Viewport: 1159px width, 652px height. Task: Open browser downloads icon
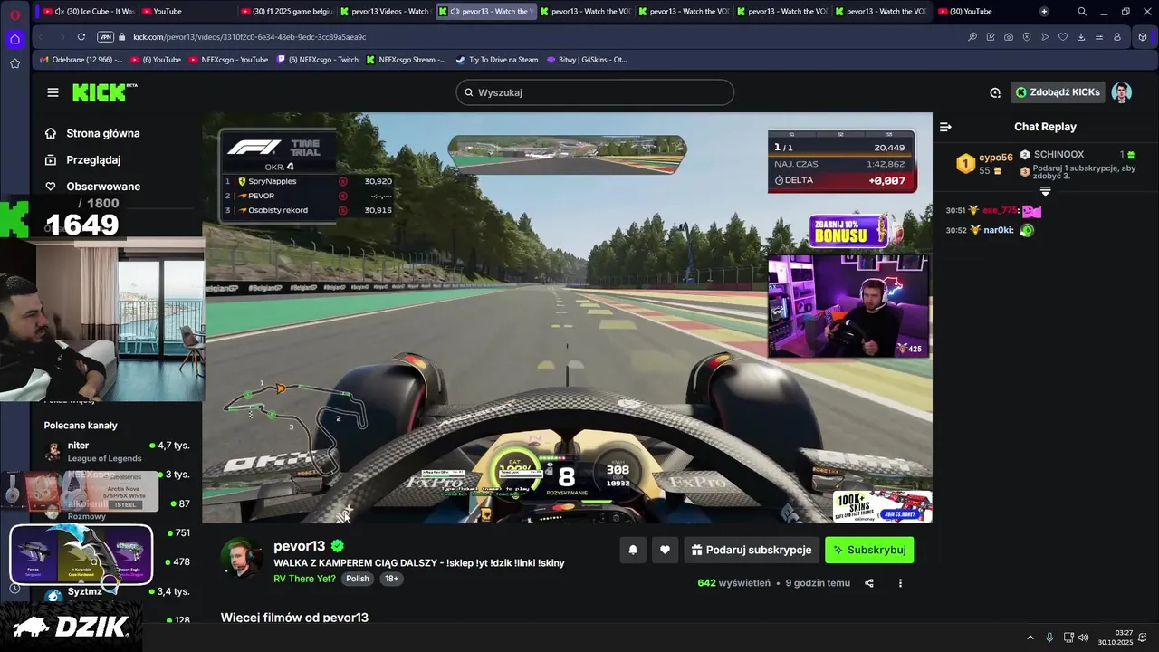pyautogui.click(x=1081, y=37)
